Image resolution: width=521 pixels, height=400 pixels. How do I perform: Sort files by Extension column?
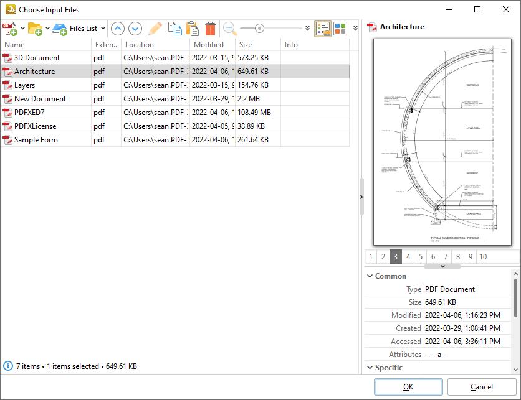(106, 45)
